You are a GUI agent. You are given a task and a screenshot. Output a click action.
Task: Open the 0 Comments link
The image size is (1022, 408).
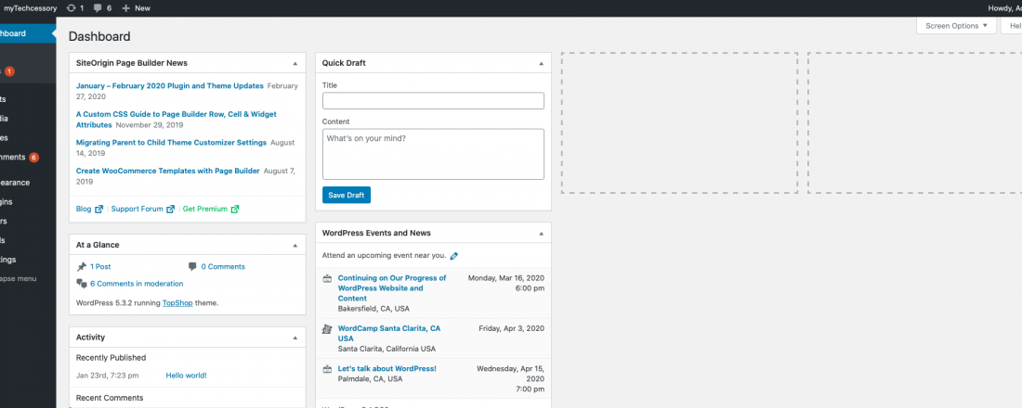pos(223,267)
